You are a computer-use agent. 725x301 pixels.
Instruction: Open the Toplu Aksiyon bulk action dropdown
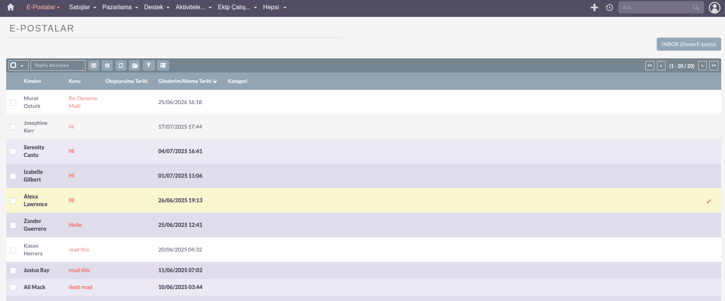pos(58,66)
